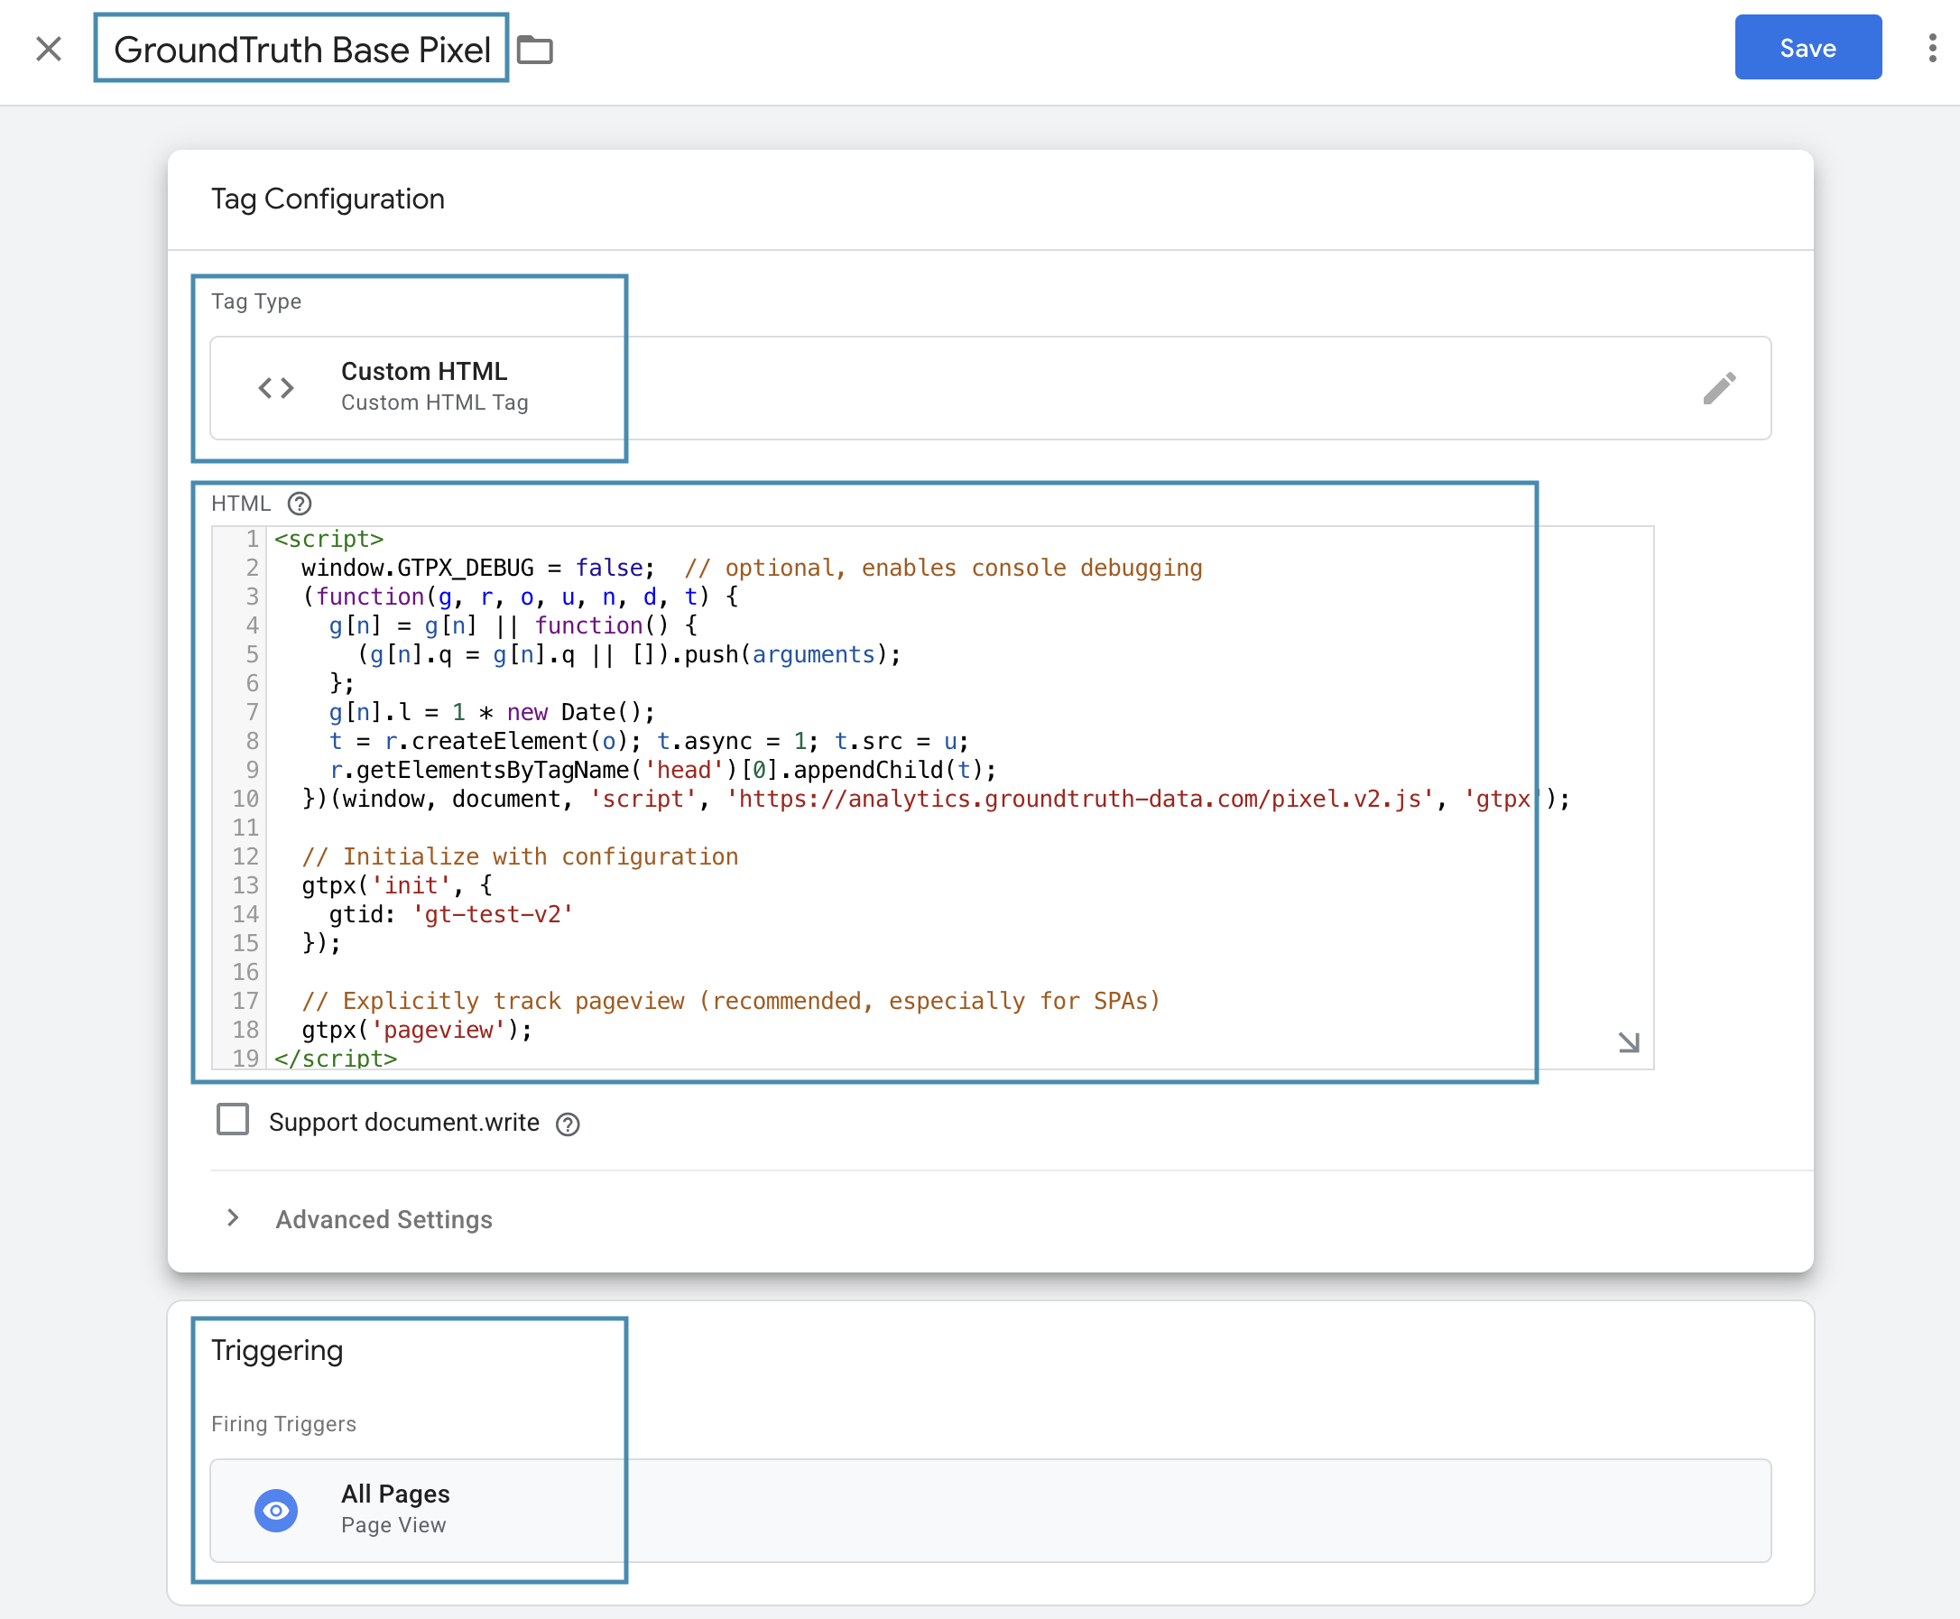
Task: Click the Advanced Settings label
Action: 384,1219
